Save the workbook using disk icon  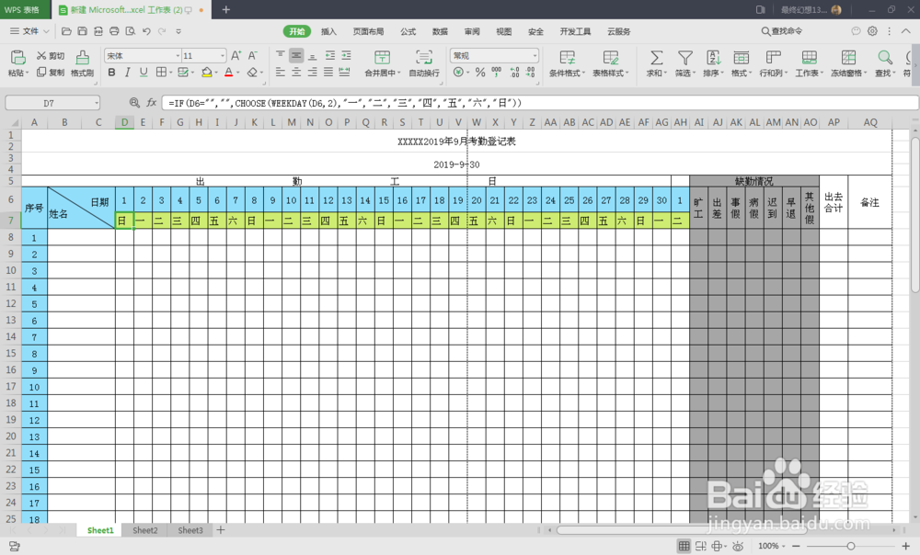(x=82, y=31)
